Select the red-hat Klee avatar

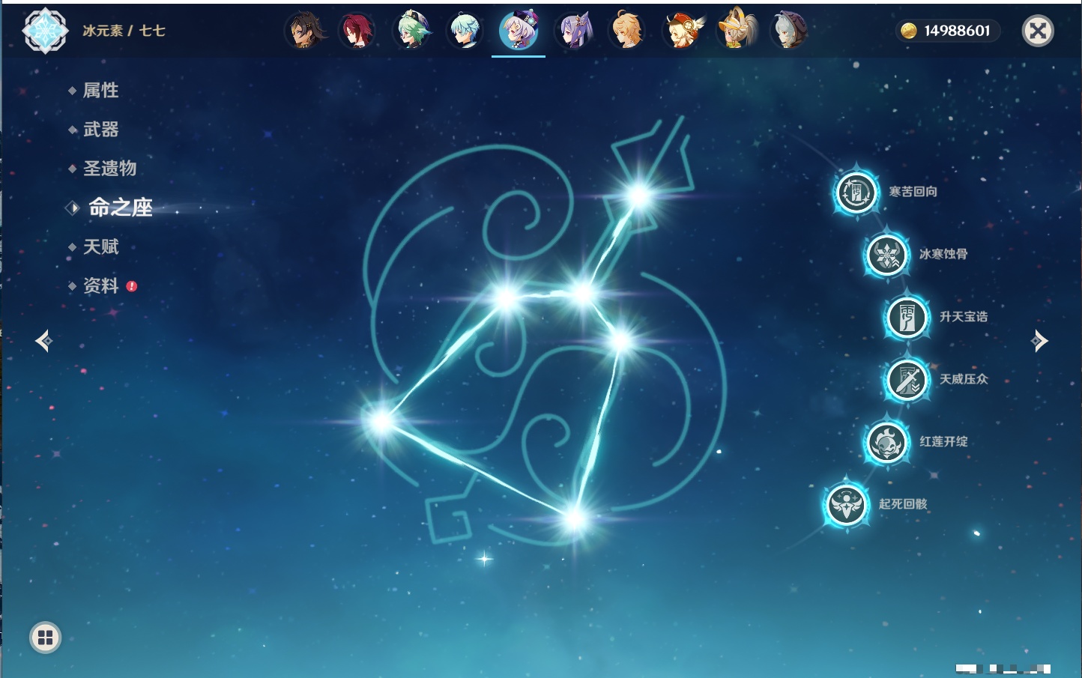pos(682,31)
